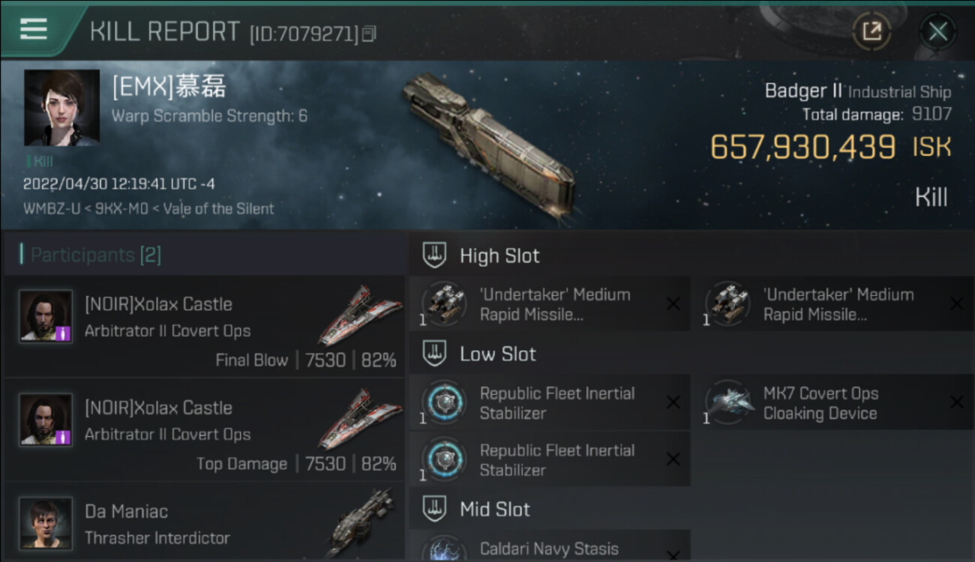Click the Low Slot shield icon
975x562 pixels.
(x=435, y=354)
